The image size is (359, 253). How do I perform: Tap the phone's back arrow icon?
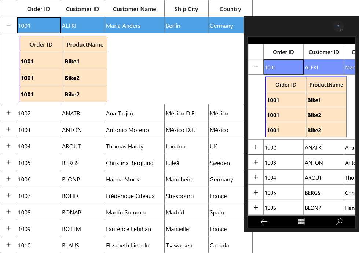[264, 221]
